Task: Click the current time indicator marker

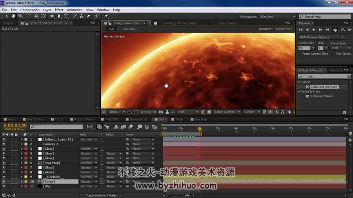Action: pyautogui.click(x=200, y=129)
